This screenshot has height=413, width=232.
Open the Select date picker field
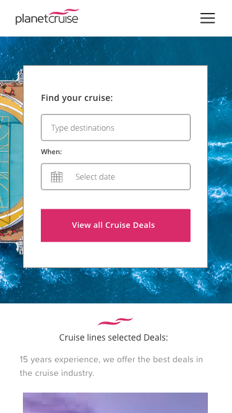pyautogui.click(x=116, y=176)
